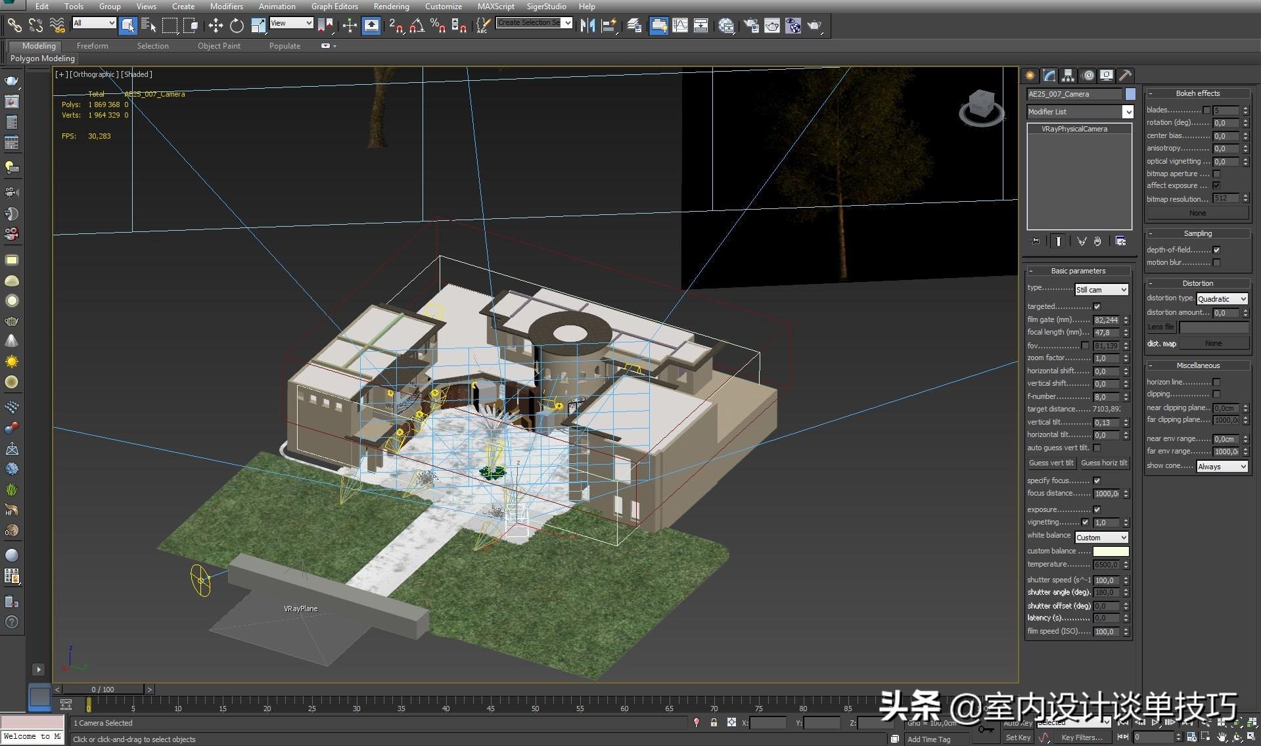
Task: Click the Render Production teapot icon
Action: (x=814, y=26)
